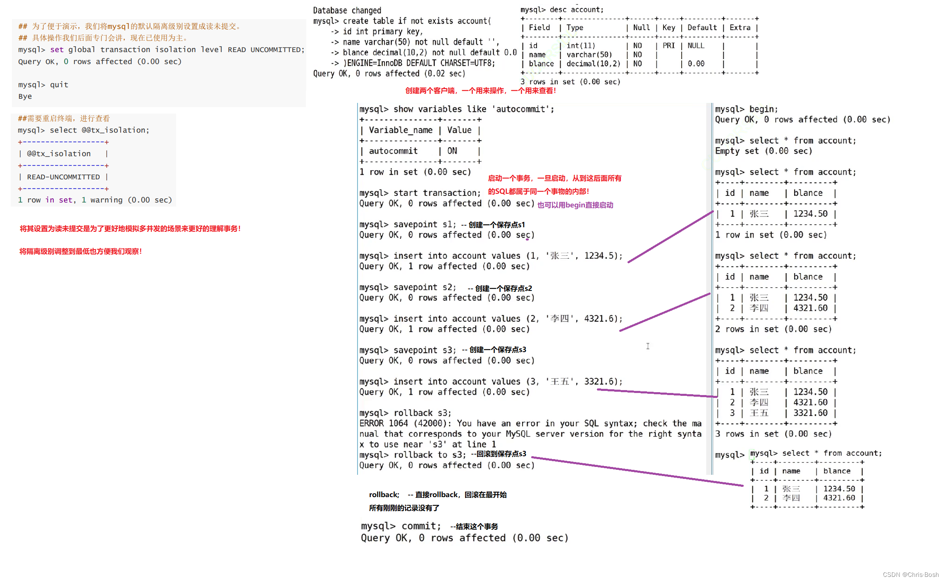Click the purple note '也可以用begin直接启动'
The width and height of the screenshot is (945, 581).
[575, 205]
